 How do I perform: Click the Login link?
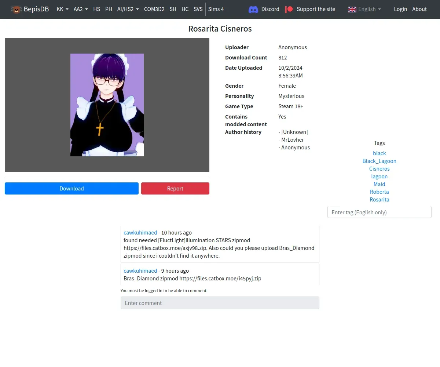pos(400,9)
